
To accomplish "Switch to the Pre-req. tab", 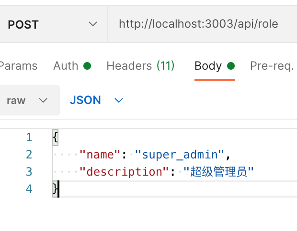I will pyautogui.click(x=272, y=66).
